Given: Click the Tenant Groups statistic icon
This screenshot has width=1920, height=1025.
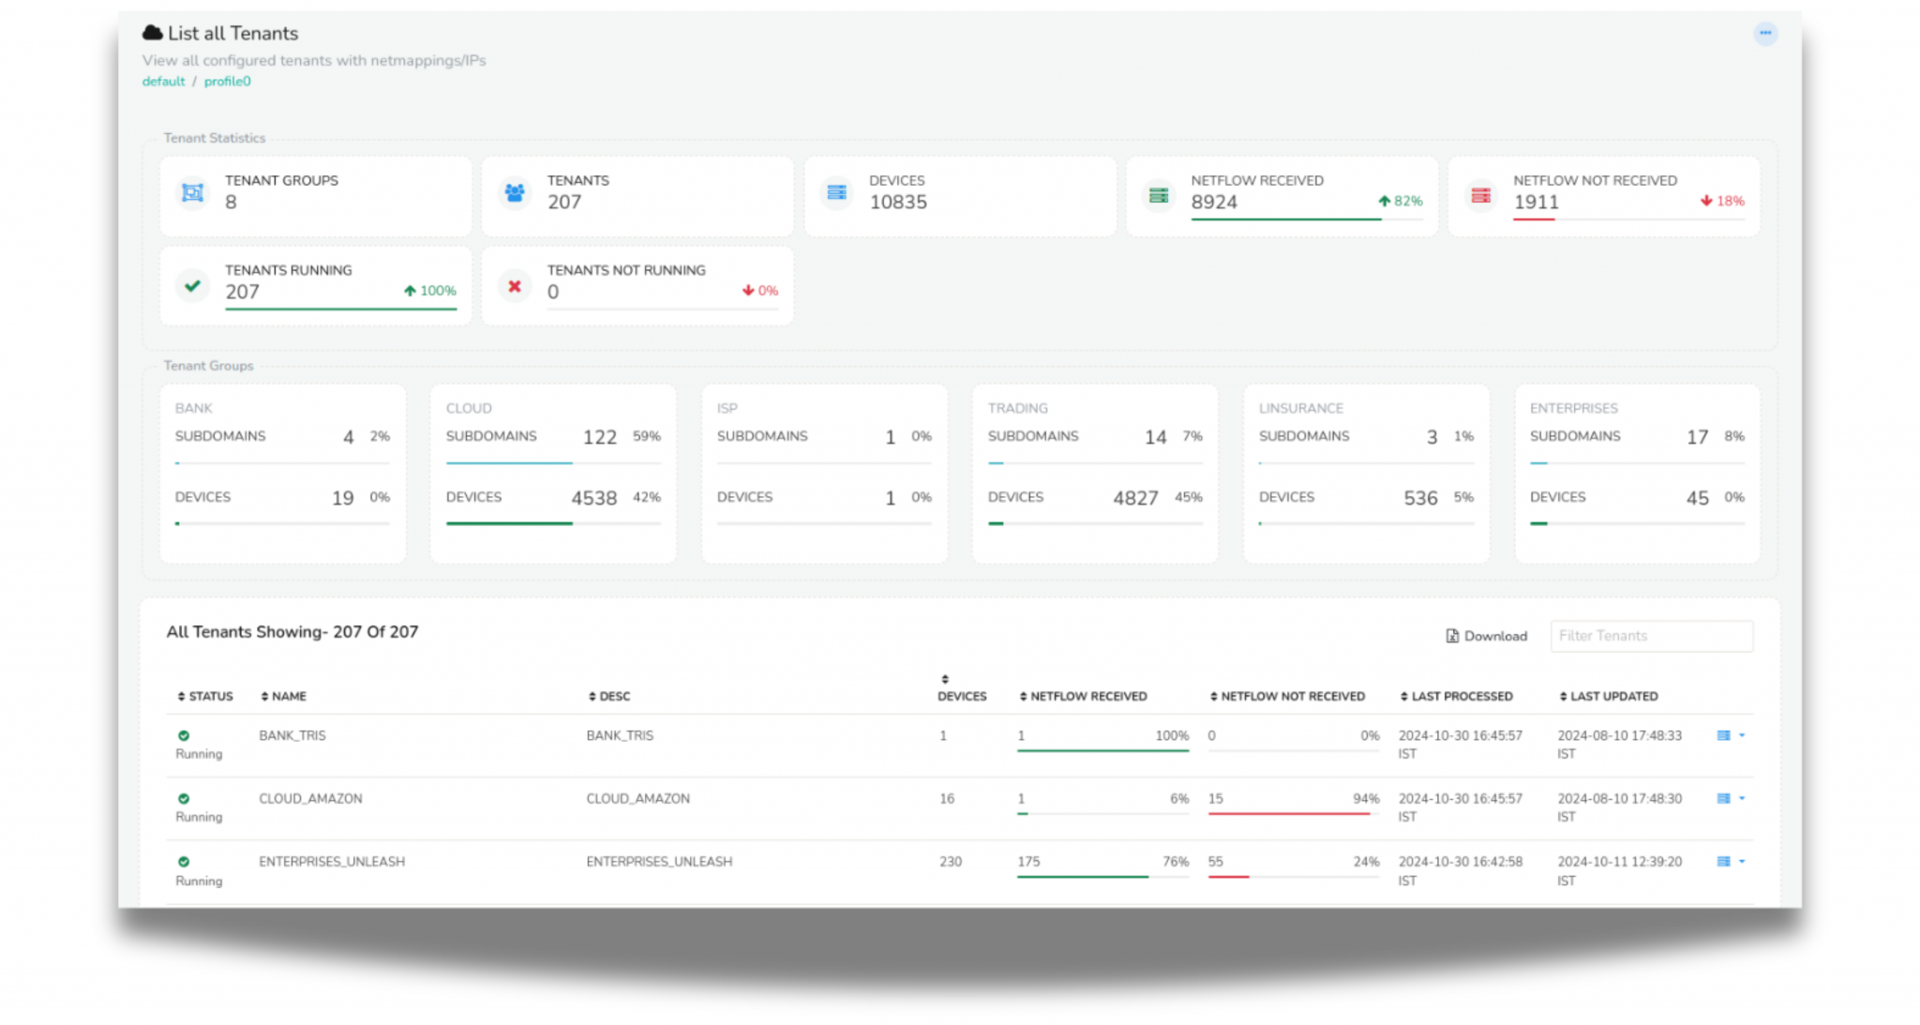Looking at the screenshot, I should tap(193, 192).
